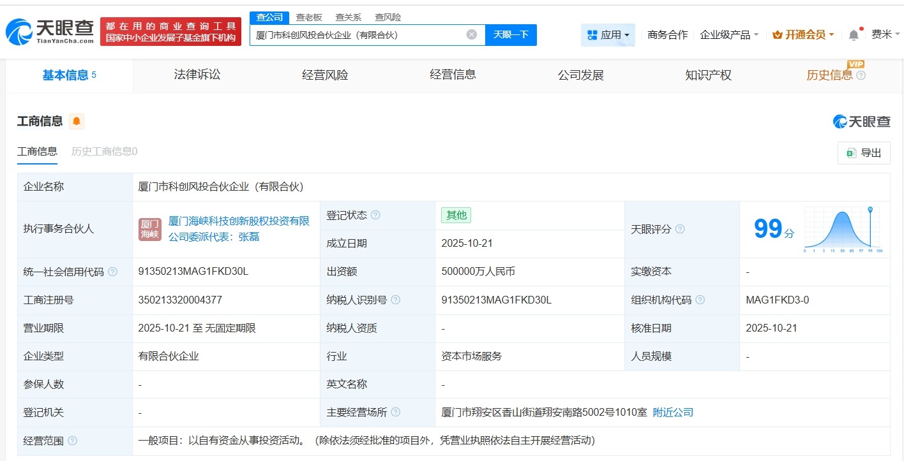Viewport: 904px width, 461px height.
Task: Click the help icon beside 天眼评分
Action: tap(681, 230)
